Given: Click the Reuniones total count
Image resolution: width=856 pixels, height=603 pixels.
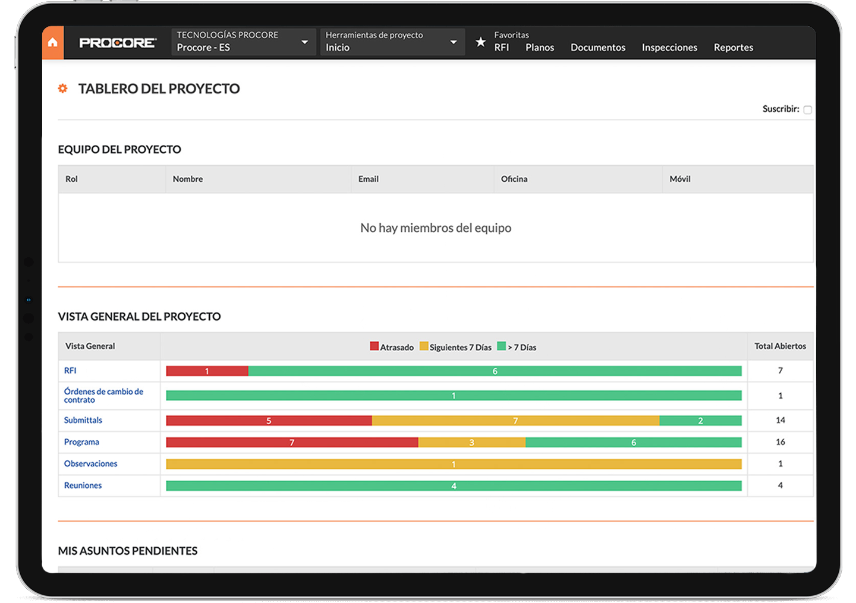Looking at the screenshot, I should point(781,485).
